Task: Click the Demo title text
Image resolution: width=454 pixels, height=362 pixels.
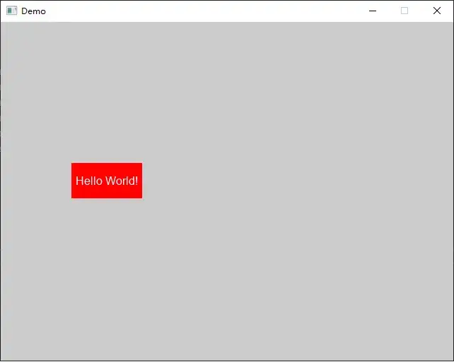Action: click(x=33, y=11)
